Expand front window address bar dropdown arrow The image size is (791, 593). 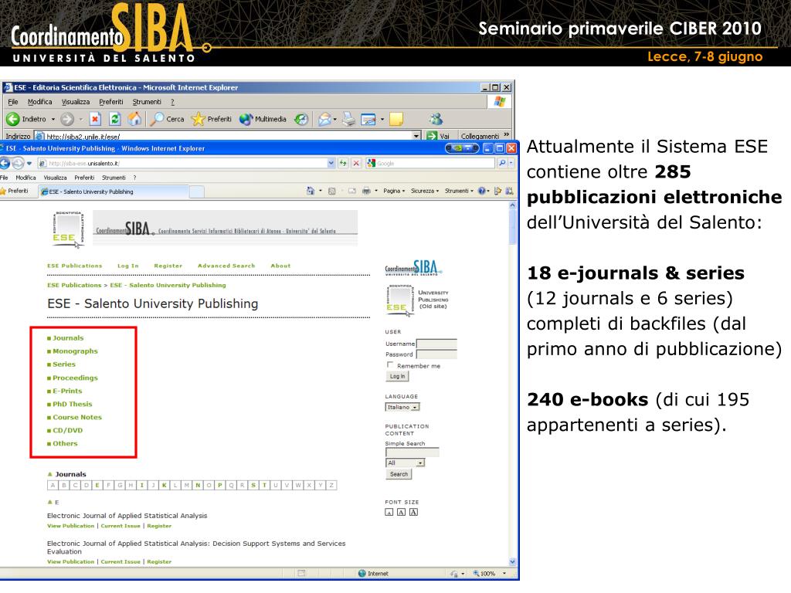[331, 164]
